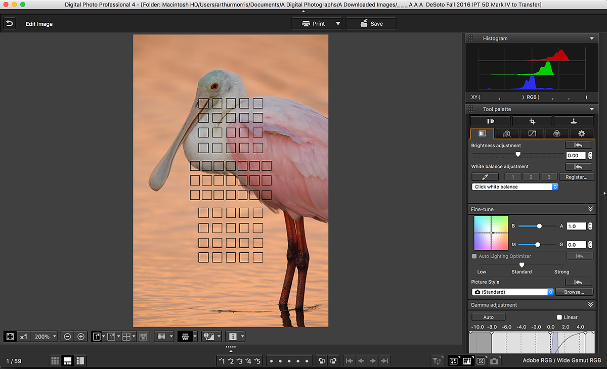The image size is (607, 369).
Task: Click the brightness value field showing 0.00
Action: pos(576,156)
